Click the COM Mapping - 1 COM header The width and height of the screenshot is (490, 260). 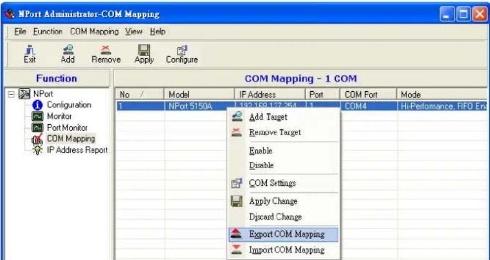(x=300, y=78)
